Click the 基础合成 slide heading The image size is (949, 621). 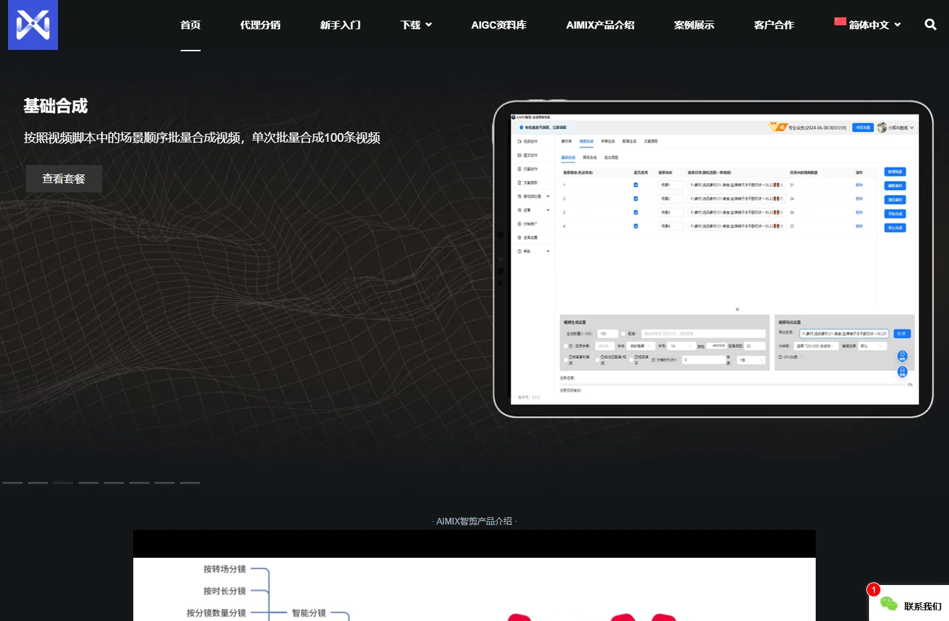point(56,106)
